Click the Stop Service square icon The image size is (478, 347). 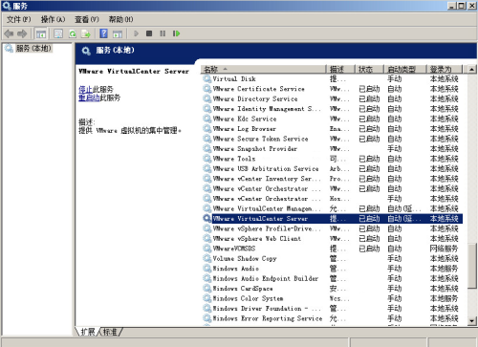(x=149, y=33)
